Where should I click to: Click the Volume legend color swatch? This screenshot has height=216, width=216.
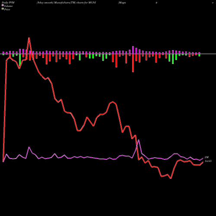pos(3,5)
